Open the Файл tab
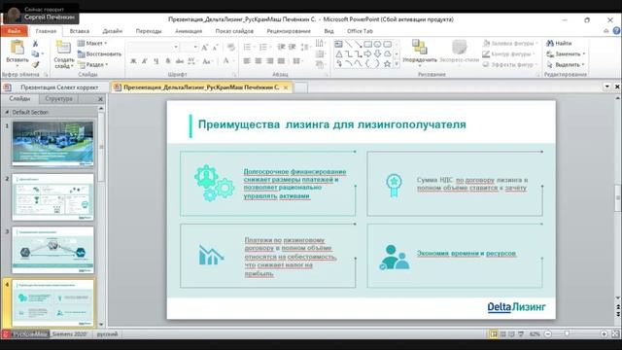Screen dimensions: 622x350 point(14,31)
